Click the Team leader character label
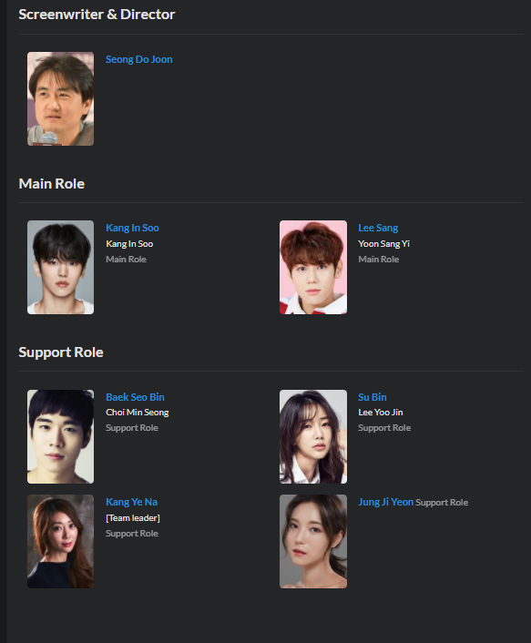The image size is (531, 643). [x=133, y=518]
